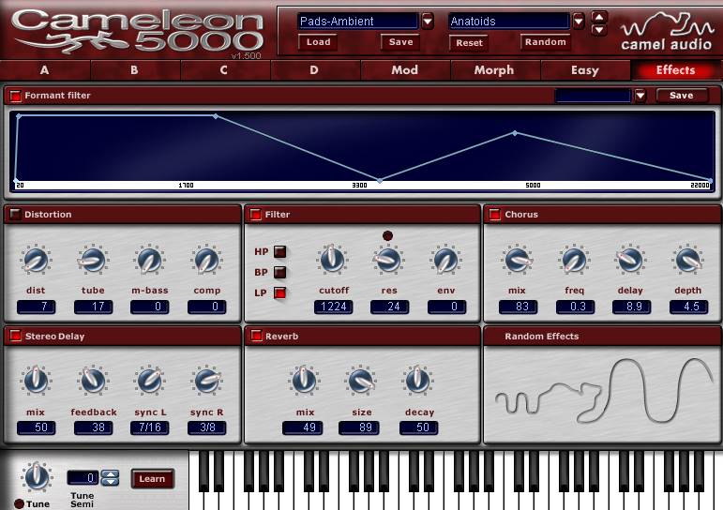Click the formant dip node near 3300
This screenshot has width=723, height=510.
click(x=380, y=181)
